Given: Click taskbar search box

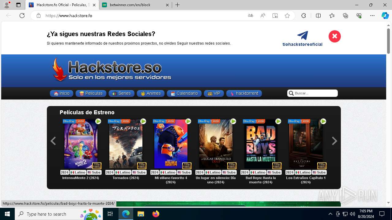Looking at the screenshot, I should (59, 214).
